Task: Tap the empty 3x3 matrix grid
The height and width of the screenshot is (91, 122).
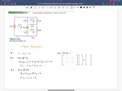Action: pos(70,60)
